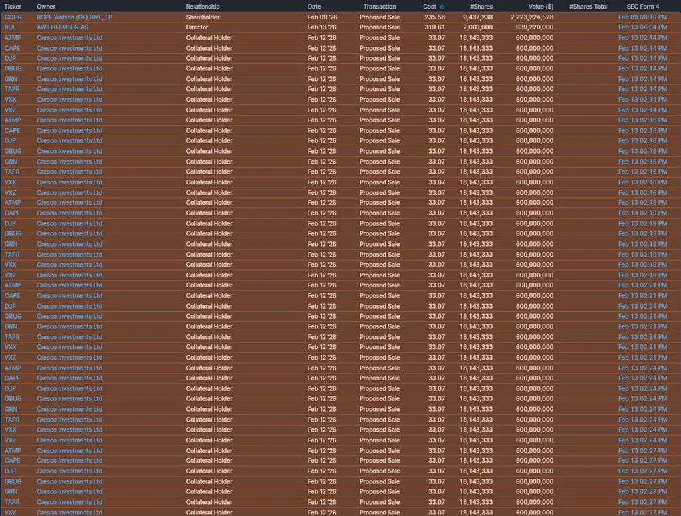Viewport: 681px width, 516px height.
Task: Select the Director relationship cell
Action: [x=197, y=27]
